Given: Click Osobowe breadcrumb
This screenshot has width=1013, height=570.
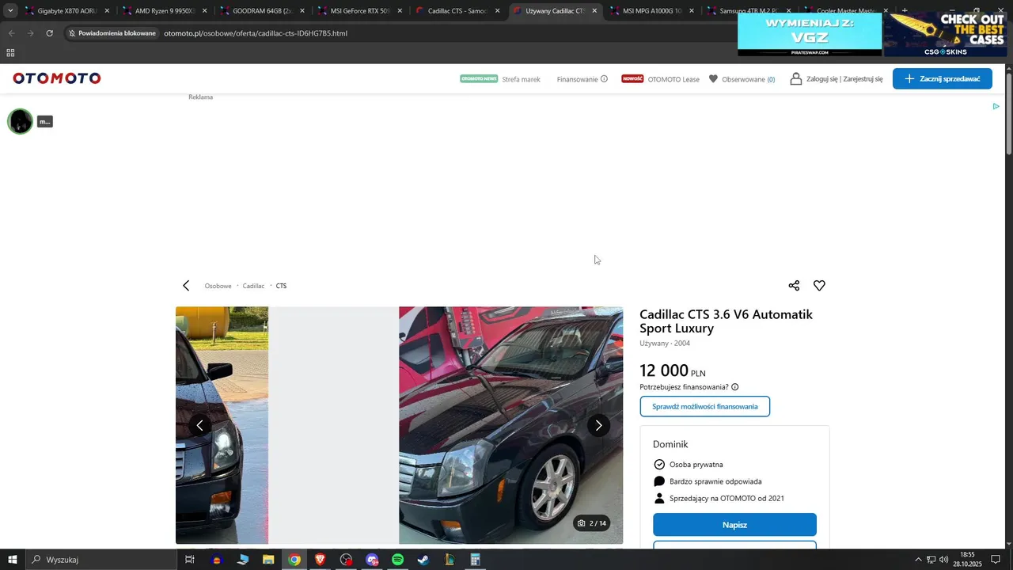Looking at the screenshot, I should (218, 286).
